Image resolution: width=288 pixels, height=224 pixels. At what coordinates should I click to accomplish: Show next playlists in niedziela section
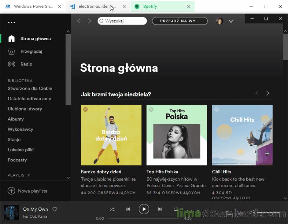click(268, 93)
